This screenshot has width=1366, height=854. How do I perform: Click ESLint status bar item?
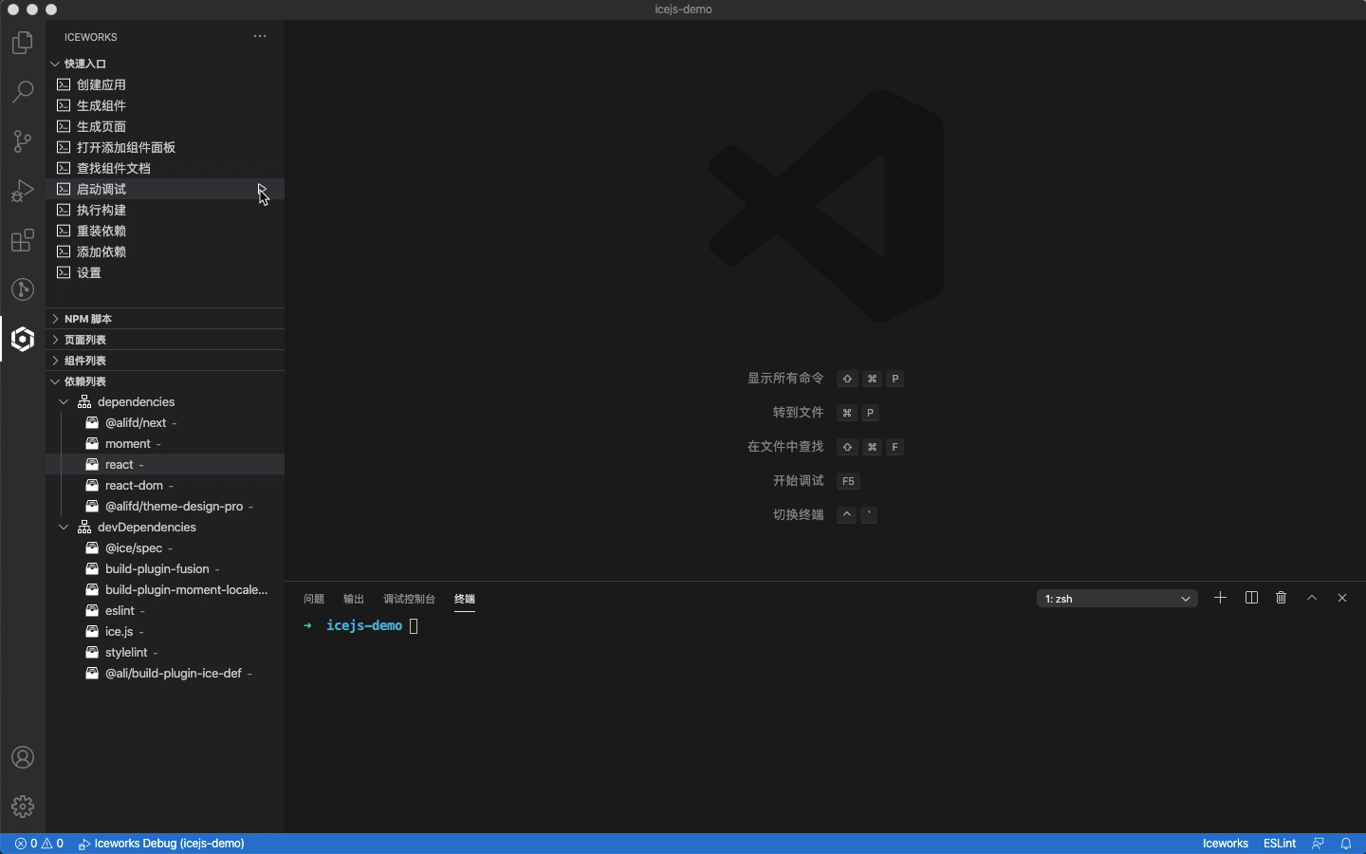click(x=1280, y=844)
